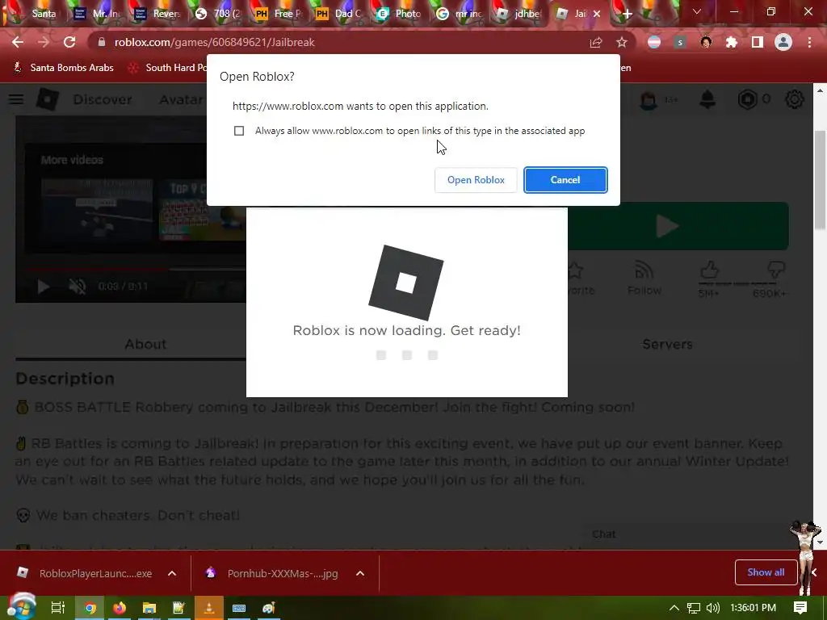Click the site lock icon in address bar
The image size is (827, 620).
(102, 42)
